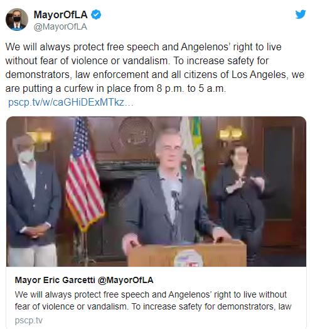Click the card title Mayor Eric Garcetti @MayorOfLA
The height and width of the screenshot is (329, 310).
point(84,280)
